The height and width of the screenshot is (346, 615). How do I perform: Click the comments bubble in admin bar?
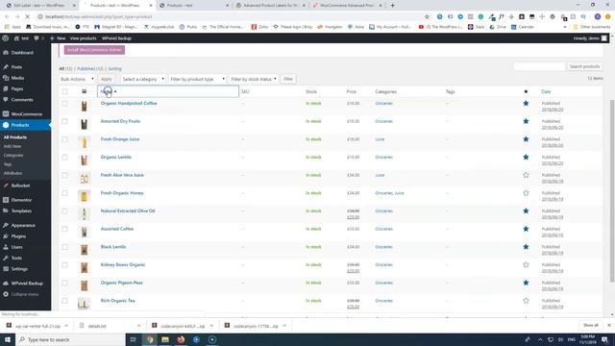click(37, 38)
